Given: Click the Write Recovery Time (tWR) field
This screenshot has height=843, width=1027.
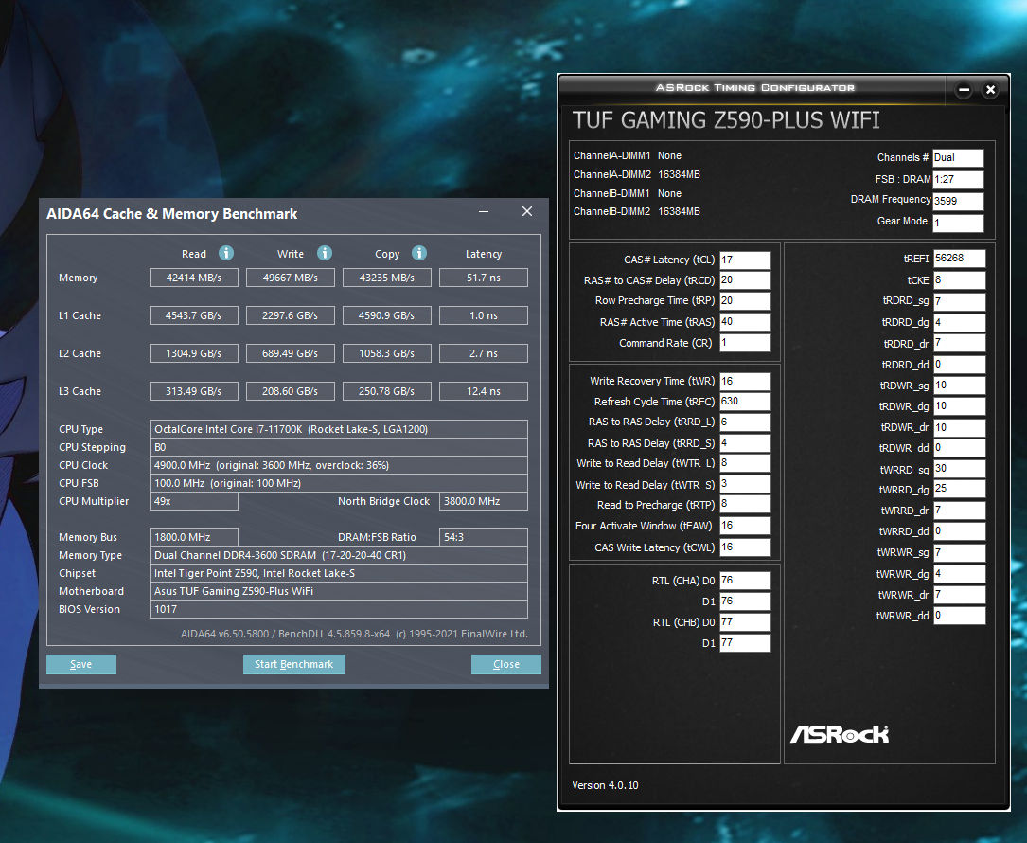Looking at the screenshot, I should pyautogui.click(x=745, y=381).
